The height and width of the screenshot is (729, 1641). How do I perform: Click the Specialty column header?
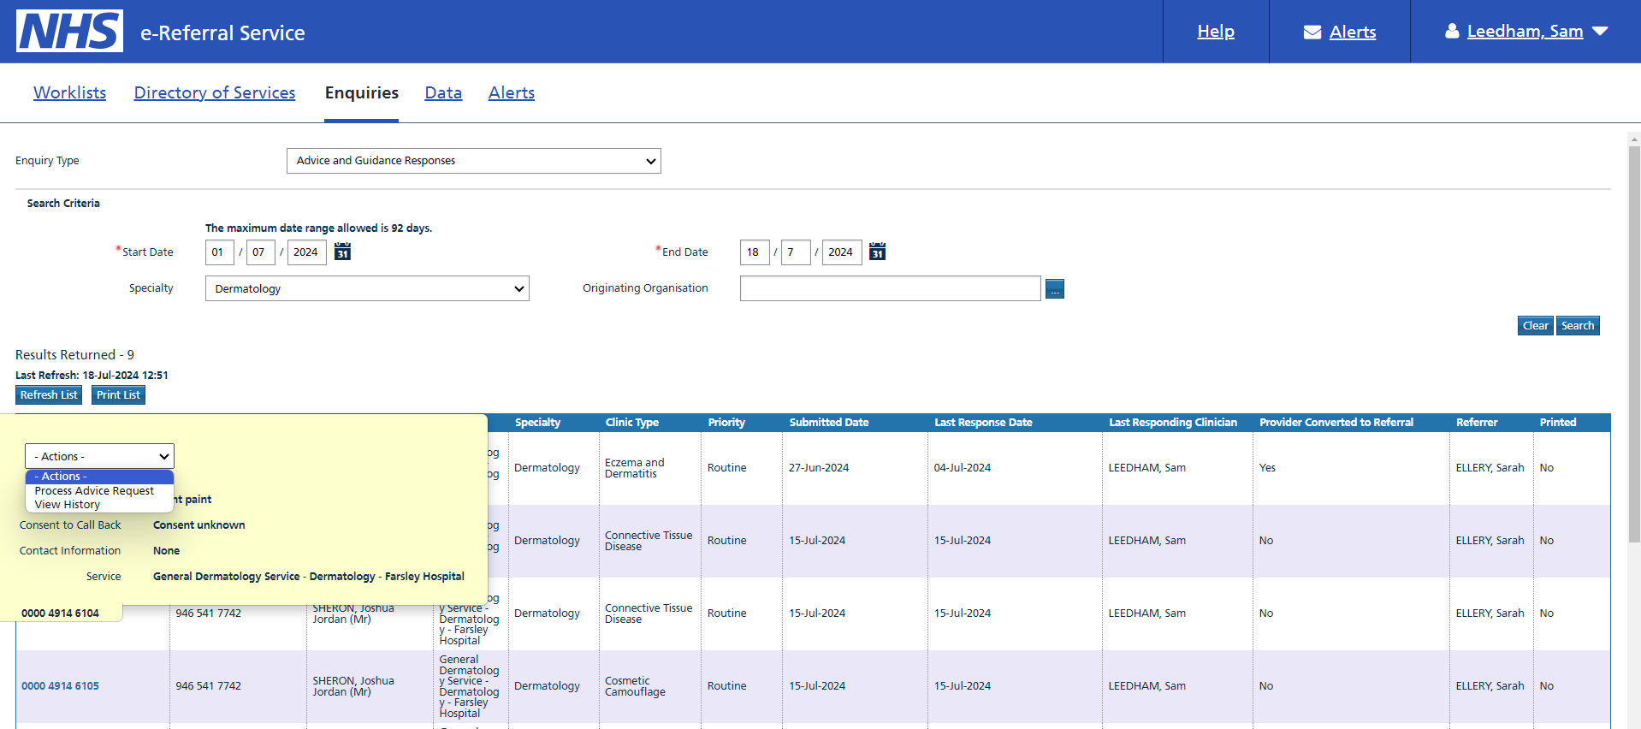point(537,423)
